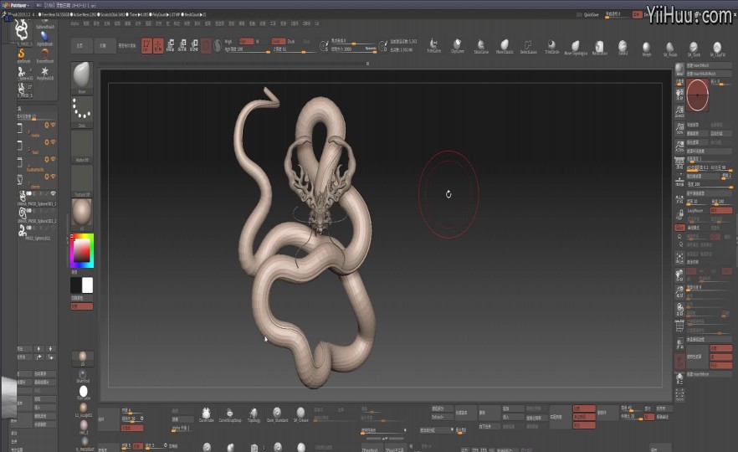
Task: Toggle the Edit mode button
Action: pos(147,46)
